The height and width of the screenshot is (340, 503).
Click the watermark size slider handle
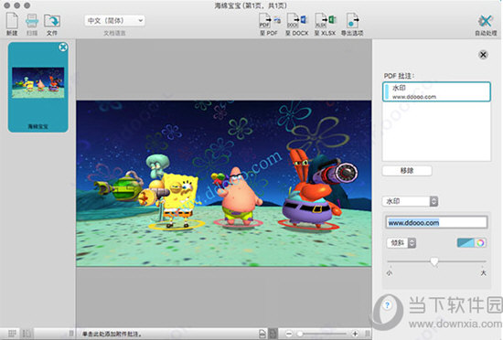[x=434, y=261]
